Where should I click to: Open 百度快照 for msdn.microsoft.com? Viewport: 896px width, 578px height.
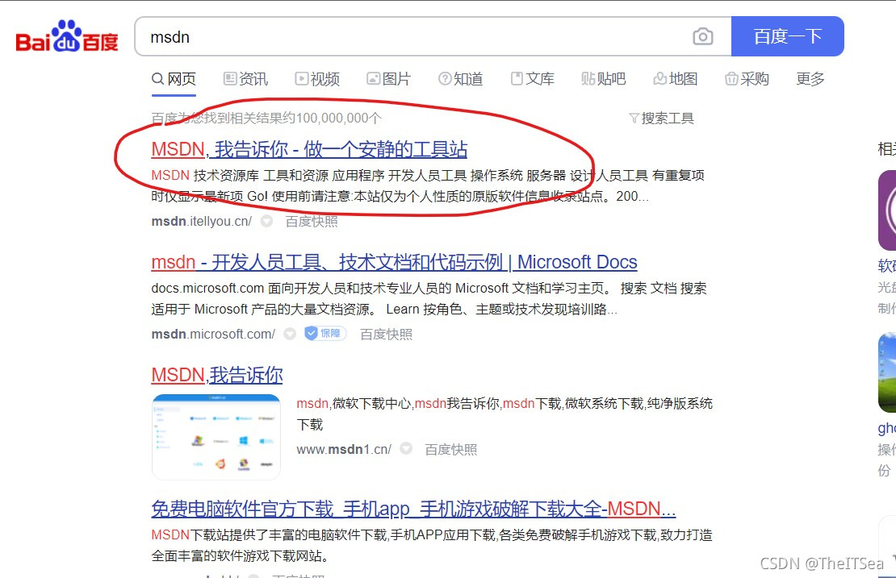[387, 335]
